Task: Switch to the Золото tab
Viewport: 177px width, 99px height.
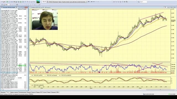Action: (45, 92)
